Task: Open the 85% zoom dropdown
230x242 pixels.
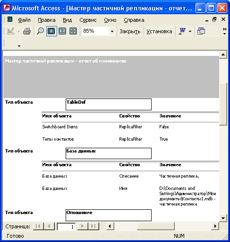Action: tap(112, 31)
